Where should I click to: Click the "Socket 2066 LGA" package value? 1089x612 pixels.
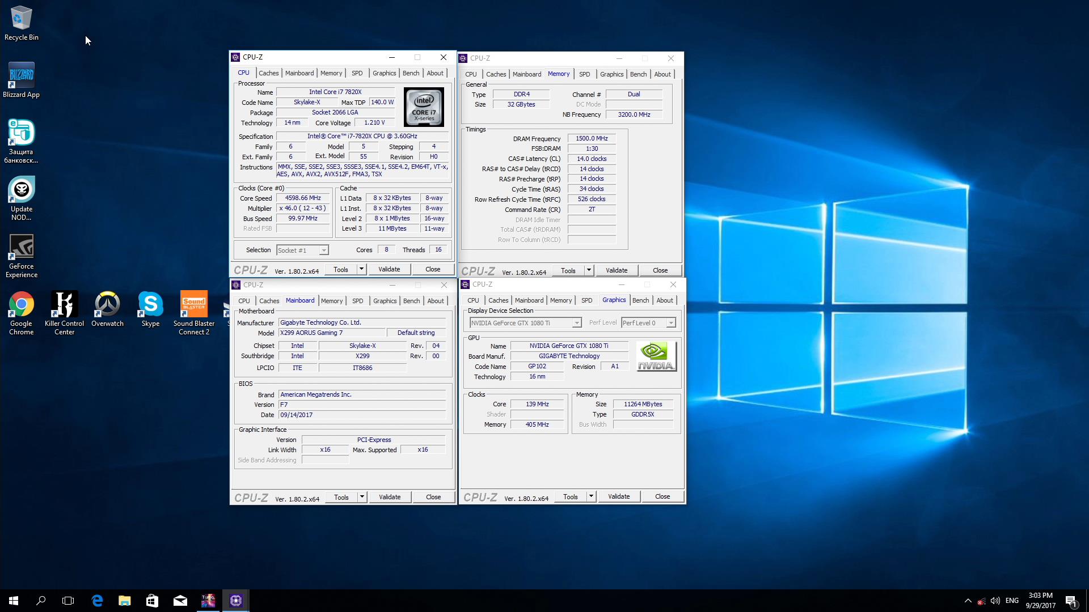pyautogui.click(x=335, y=113)
